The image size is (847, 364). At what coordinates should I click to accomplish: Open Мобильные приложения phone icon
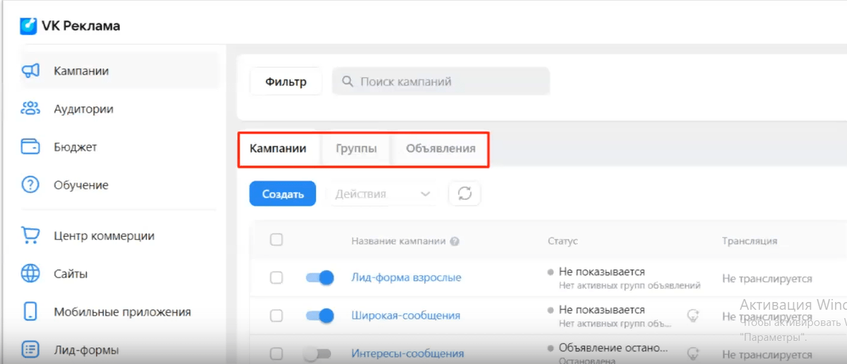[x=30, y=311]
